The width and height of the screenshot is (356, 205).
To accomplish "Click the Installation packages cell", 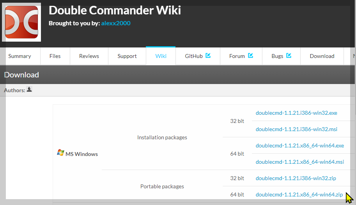I will [x=162, y=137].
